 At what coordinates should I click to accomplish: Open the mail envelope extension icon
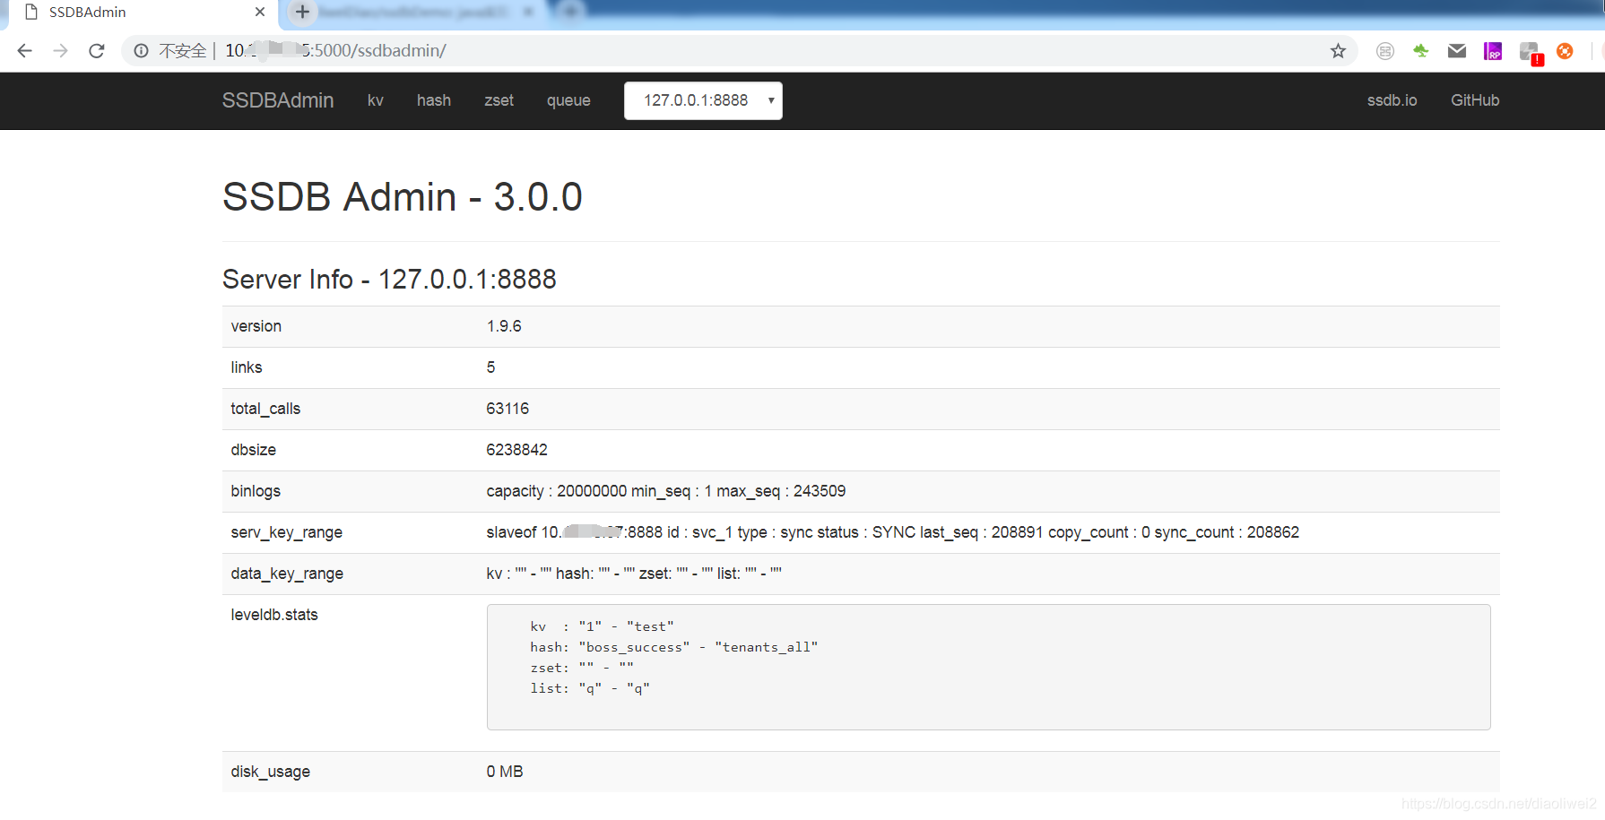tap(1457, 51)
